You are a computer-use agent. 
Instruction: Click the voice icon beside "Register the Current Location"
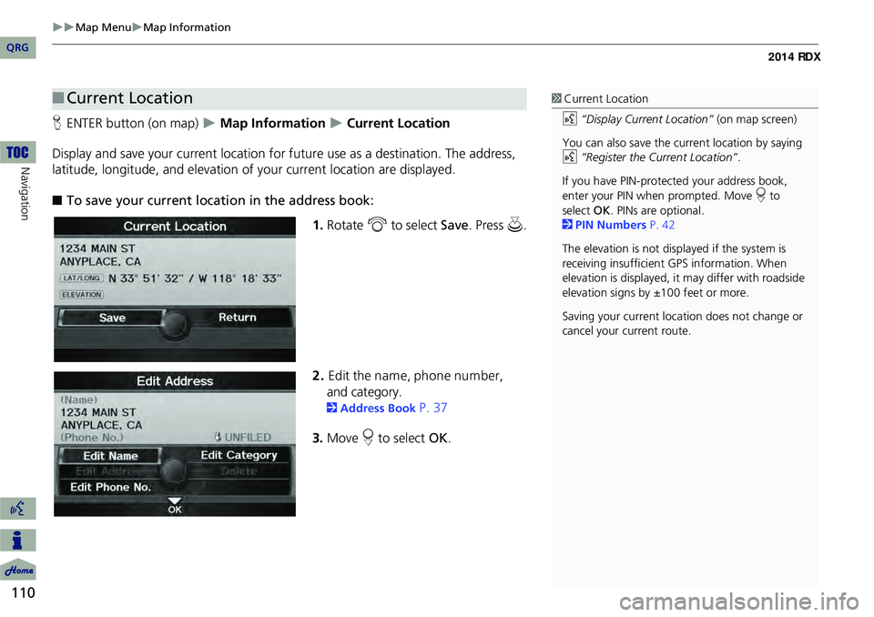click(569, 157)
